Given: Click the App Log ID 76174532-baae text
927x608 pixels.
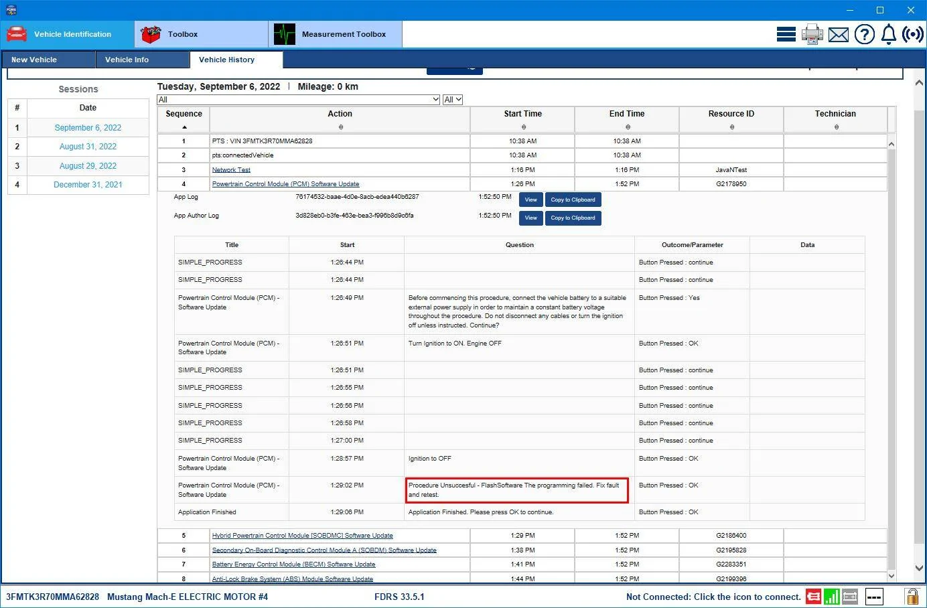Looking at the screenshot, I should (357, 197).
